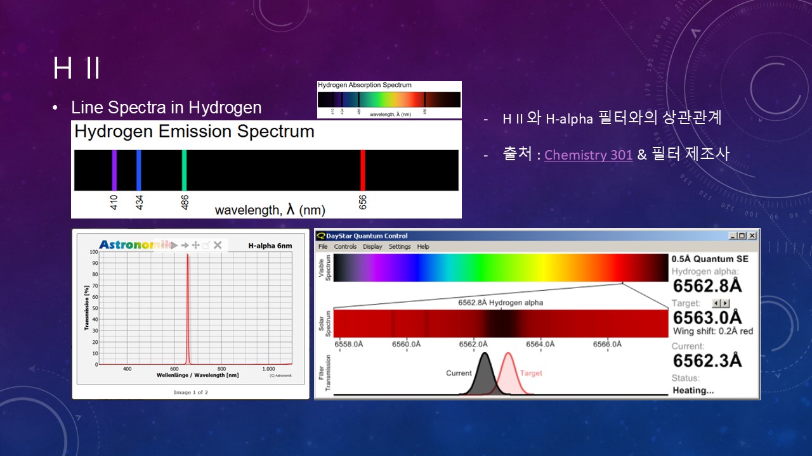
Task: Open the Help menu in DayStar
Action: click(423, 246)
